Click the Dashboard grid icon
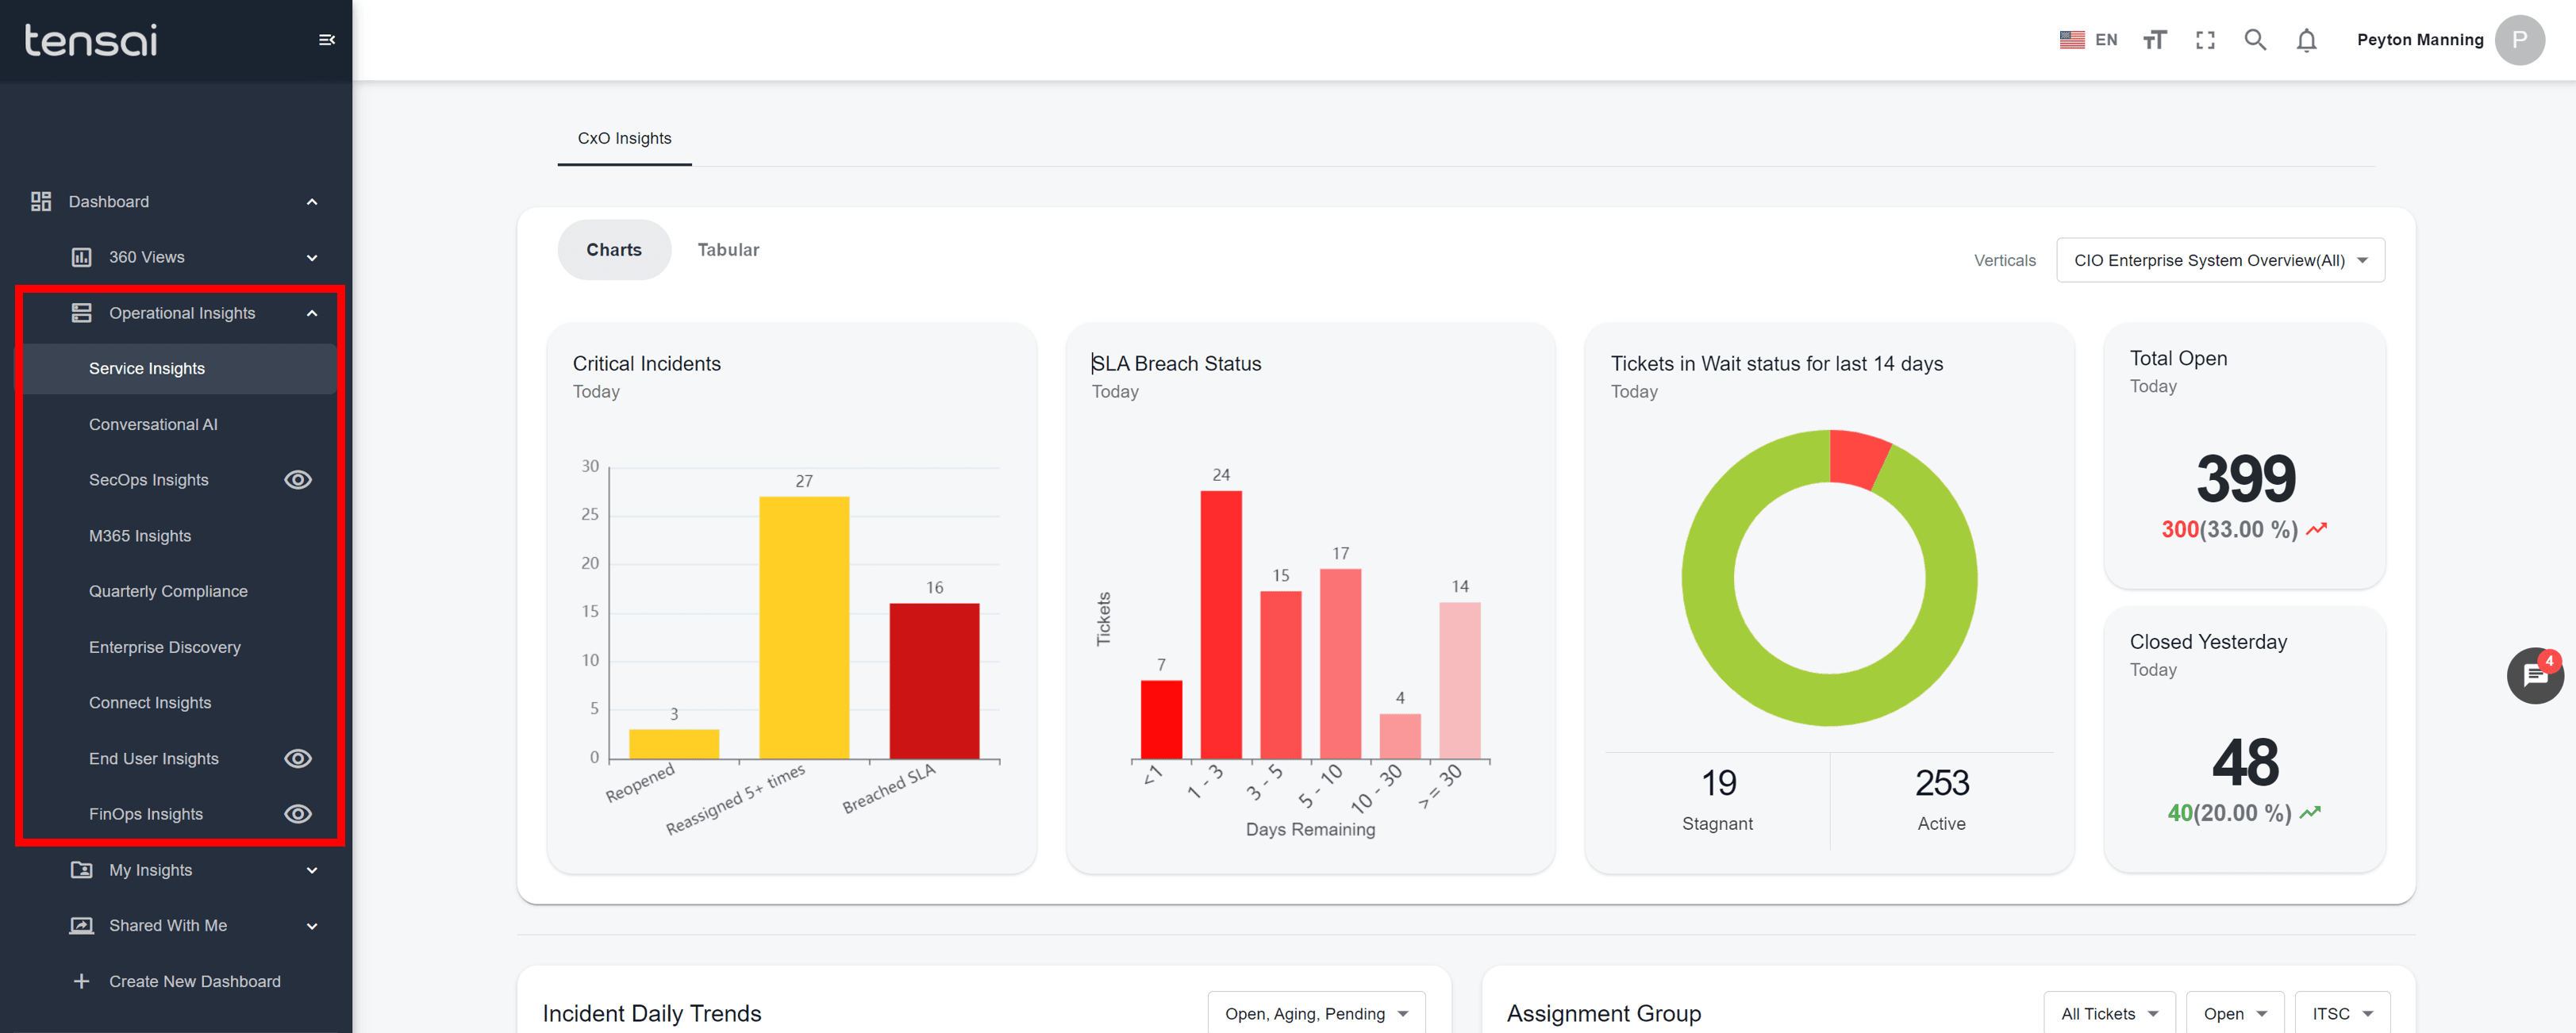Viewport: 2576px width, 1033px height. [x=41, y=202]
